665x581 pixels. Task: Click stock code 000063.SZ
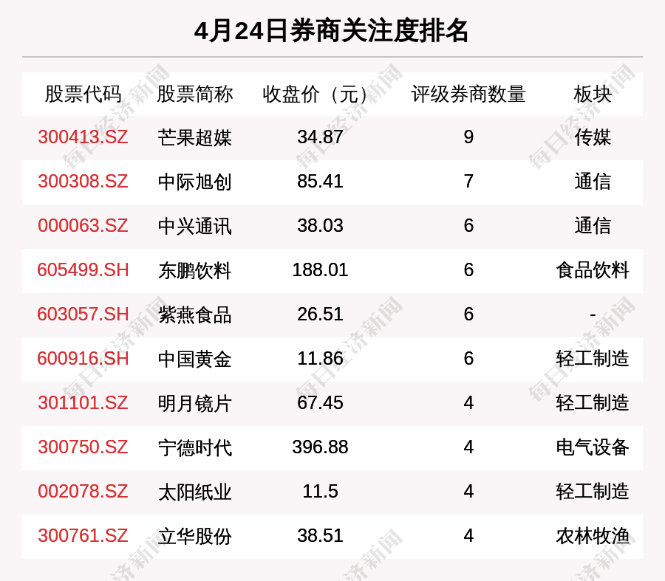pos(83,225)
